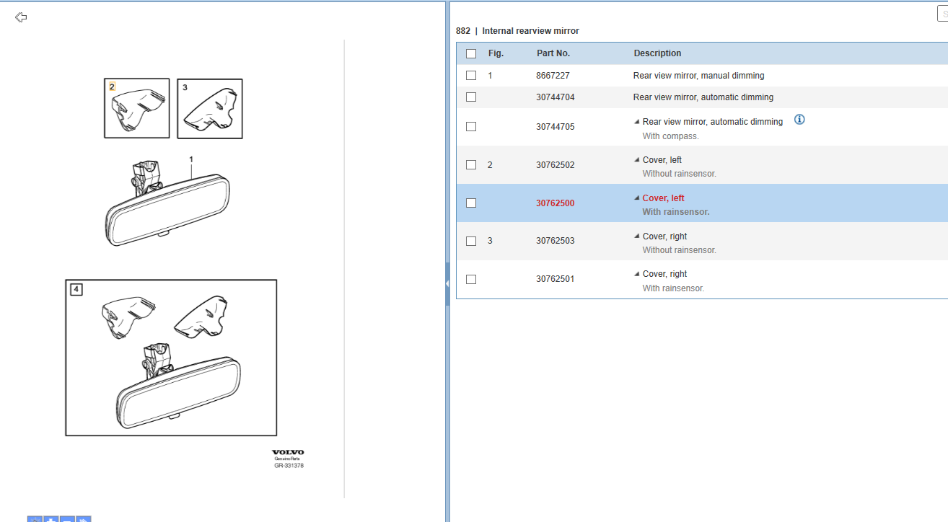Select part number 30762501
The width and height of the screenshot is (948, 522).
(x=556, y=279)
